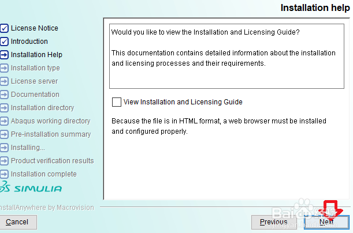353x233 pixels.
Task: Click the Installation complete arrow icon
Action: (5, 174)
